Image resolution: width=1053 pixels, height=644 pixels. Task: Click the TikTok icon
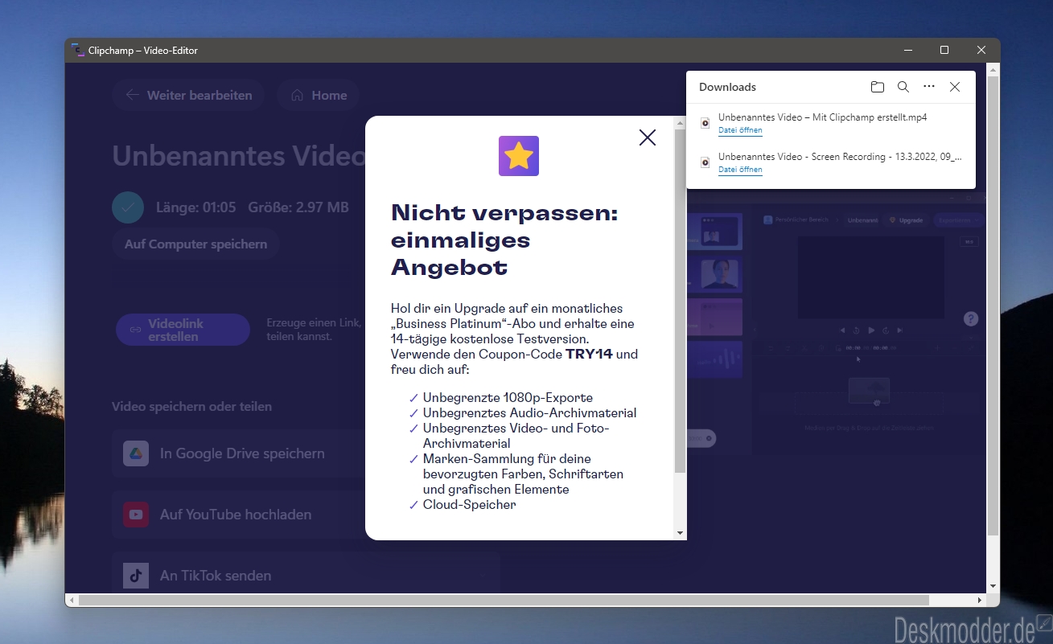136,576
